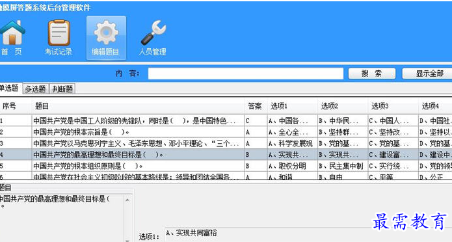Click the 选项2 column header

(343, 106)
